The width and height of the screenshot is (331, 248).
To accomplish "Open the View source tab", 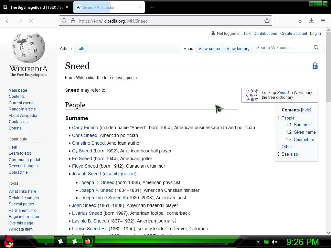I will coord(210,48).
